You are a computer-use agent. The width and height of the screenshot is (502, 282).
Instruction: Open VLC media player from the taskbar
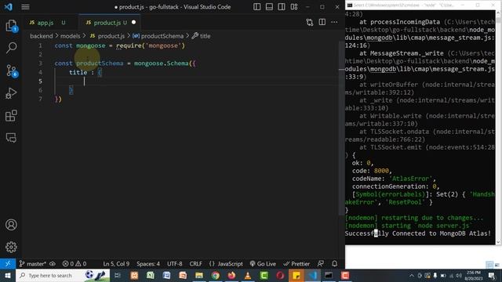click(248, 276)
